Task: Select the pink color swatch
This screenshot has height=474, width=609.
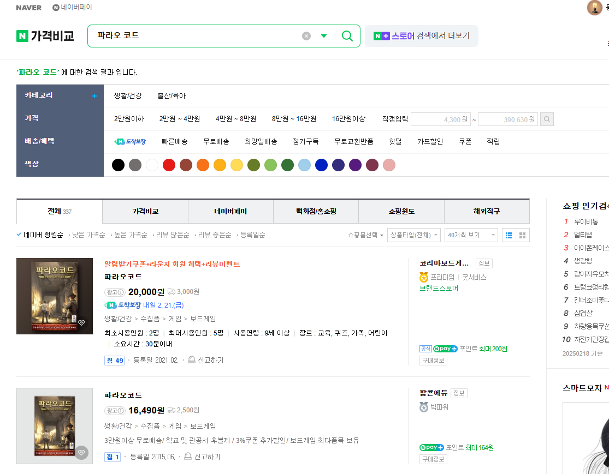Action: [x=389, y=165]
